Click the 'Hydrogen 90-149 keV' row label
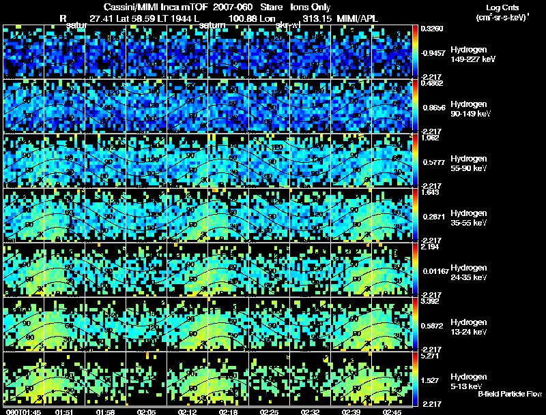The height and width of the screenshot is (415, 546). coord(470,109)
